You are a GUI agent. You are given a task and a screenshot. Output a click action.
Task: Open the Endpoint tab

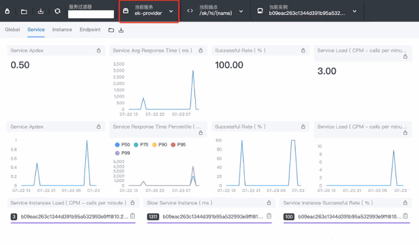click(x=90, y=29)
